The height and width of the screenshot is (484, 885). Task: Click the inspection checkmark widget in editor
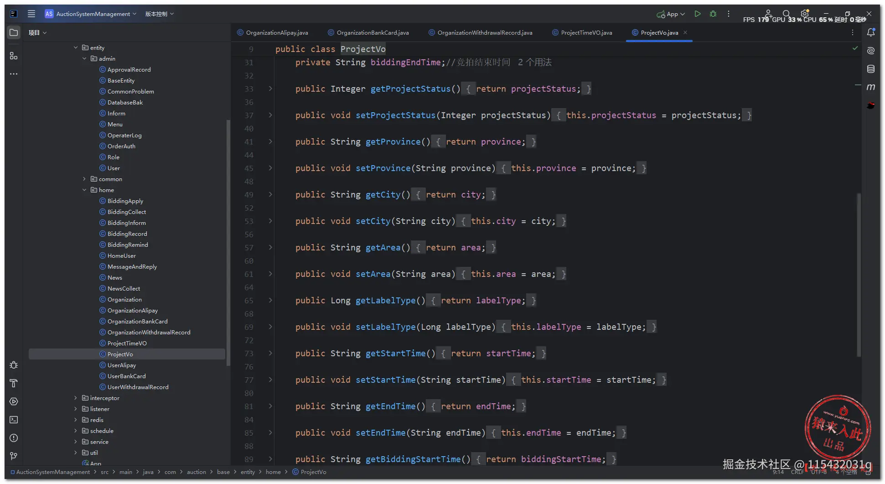pos(855,48)
